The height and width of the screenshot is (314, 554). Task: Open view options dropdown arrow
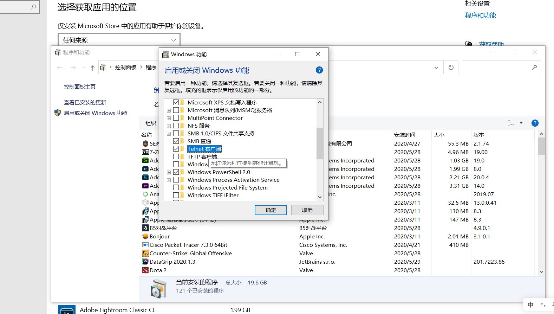click(x=521, y=123)
